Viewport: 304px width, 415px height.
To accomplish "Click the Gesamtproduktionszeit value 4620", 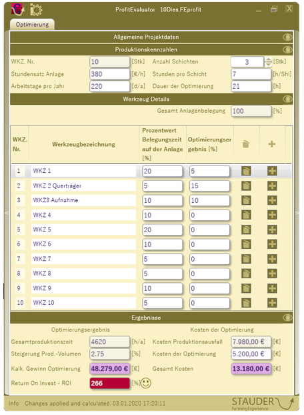I will [110, 342].
